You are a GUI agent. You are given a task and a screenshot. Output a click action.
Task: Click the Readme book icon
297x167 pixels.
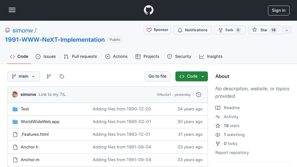point(218,108)
